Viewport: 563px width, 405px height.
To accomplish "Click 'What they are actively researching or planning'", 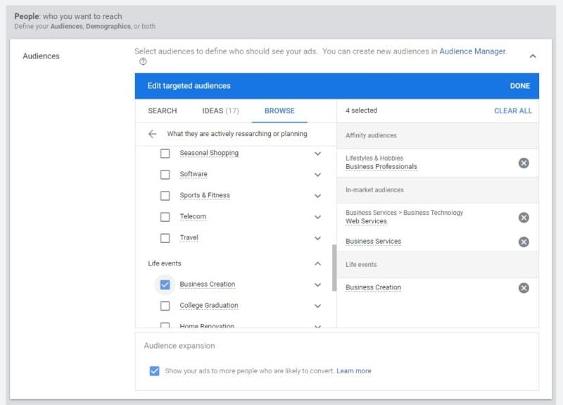I will point(237,134).
